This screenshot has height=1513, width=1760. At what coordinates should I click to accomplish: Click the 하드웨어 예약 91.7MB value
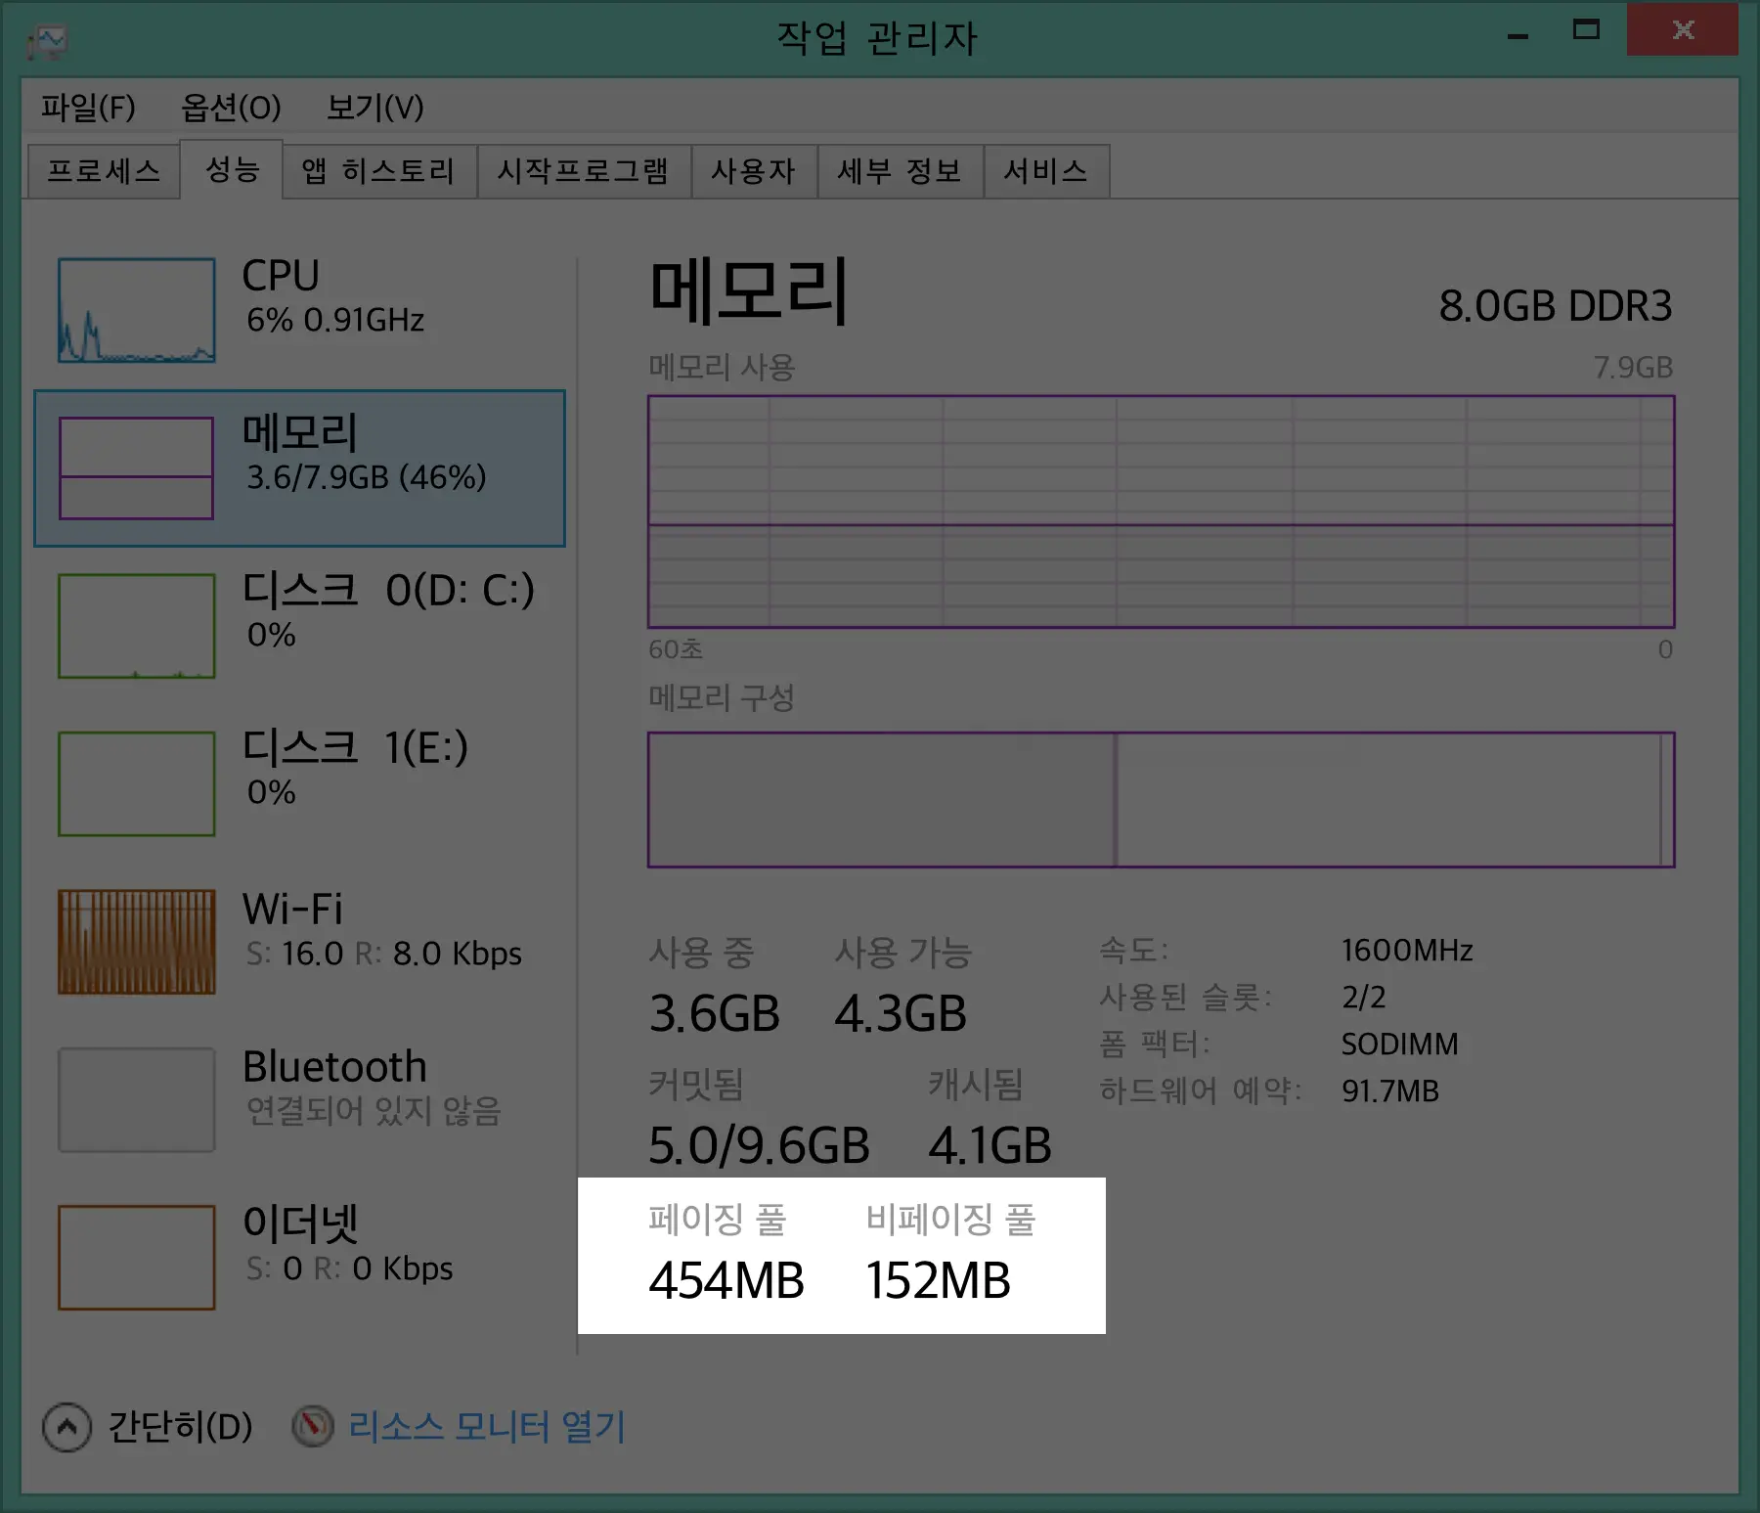tap(1390, 1090)
